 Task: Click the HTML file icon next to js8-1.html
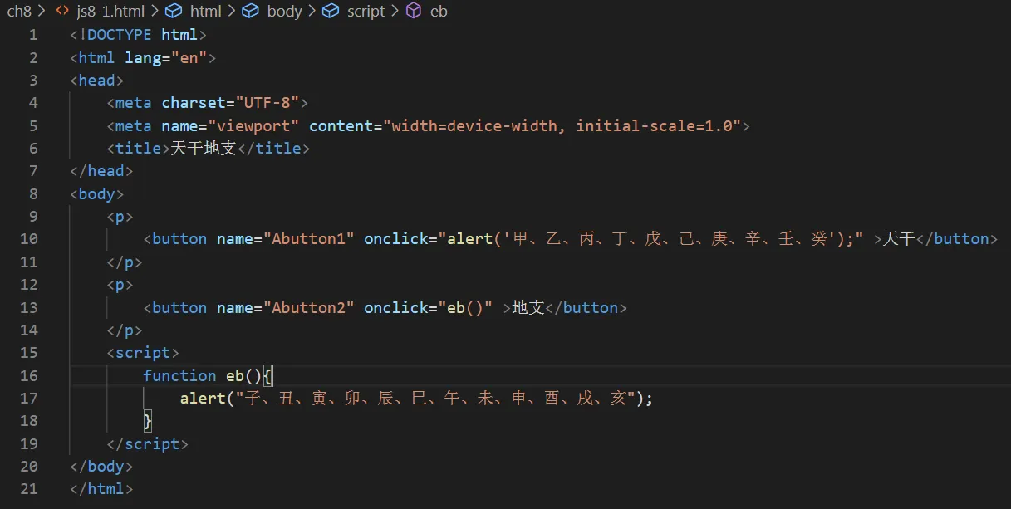[61, 12]
